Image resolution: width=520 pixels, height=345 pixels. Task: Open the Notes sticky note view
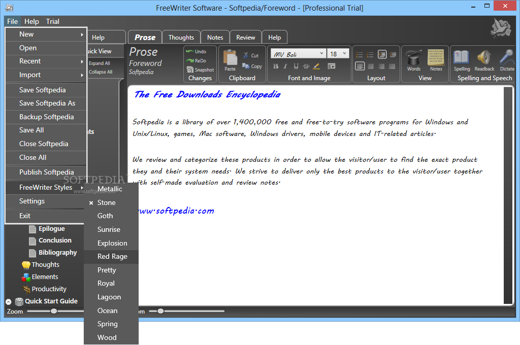436,58
